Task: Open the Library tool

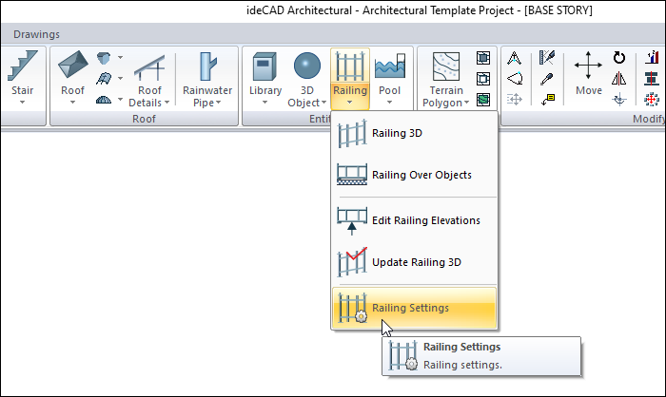Action: pos(265,67)
